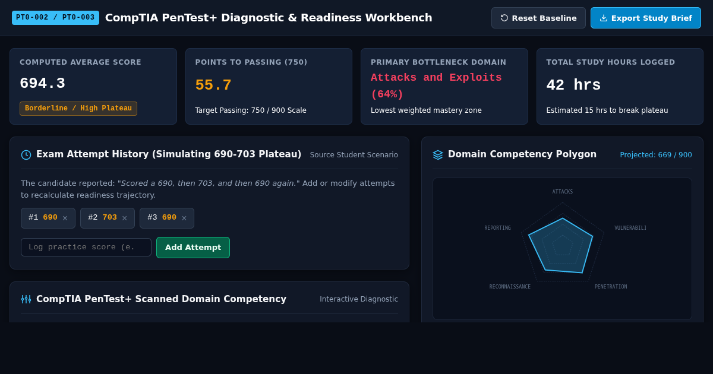Screen dimensions: 713x374
Task: Click the Lowest weighted mastery zone text
Action: coord(426,110)
